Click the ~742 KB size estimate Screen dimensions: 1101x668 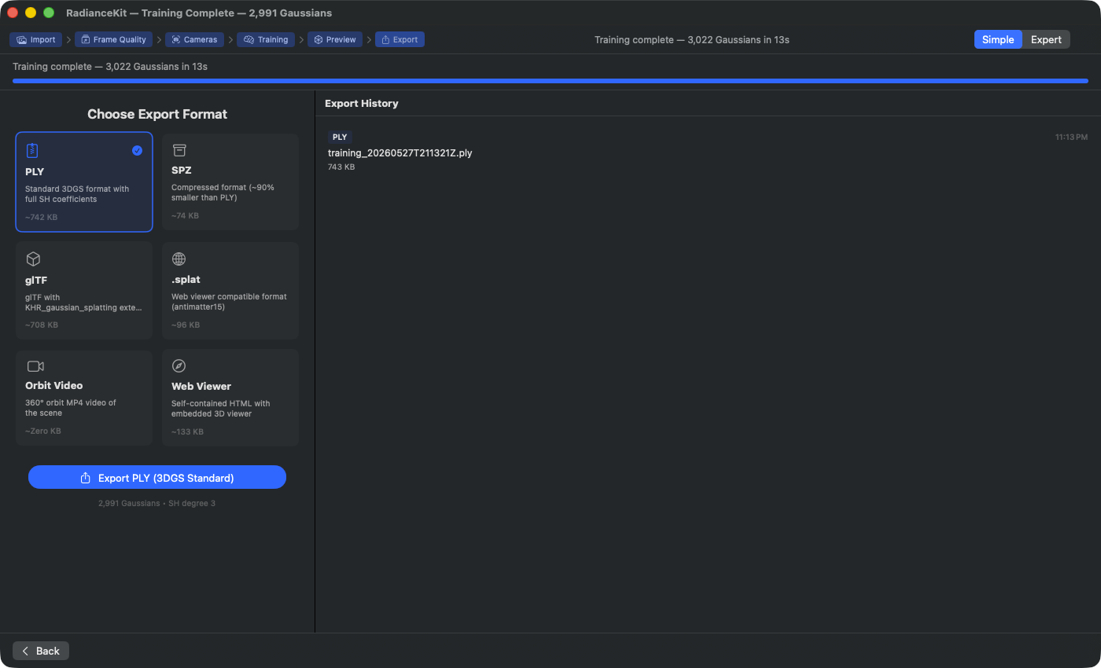pos(41,217)
